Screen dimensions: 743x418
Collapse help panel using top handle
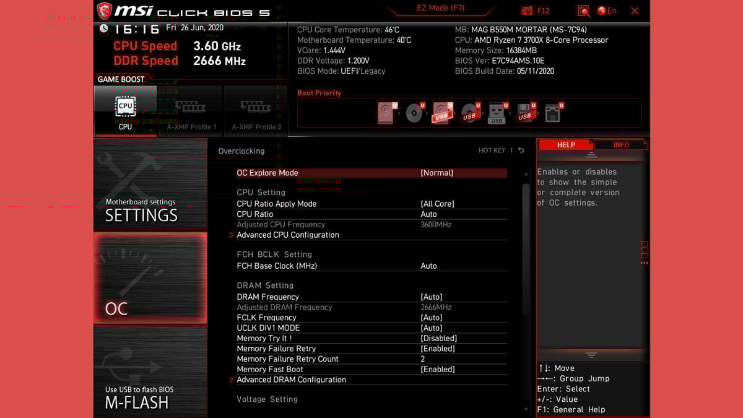tap(591, 155)
